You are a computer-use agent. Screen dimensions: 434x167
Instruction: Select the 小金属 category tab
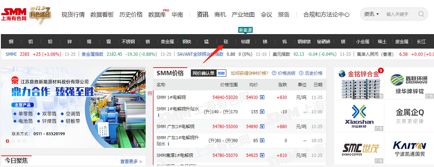363,41
